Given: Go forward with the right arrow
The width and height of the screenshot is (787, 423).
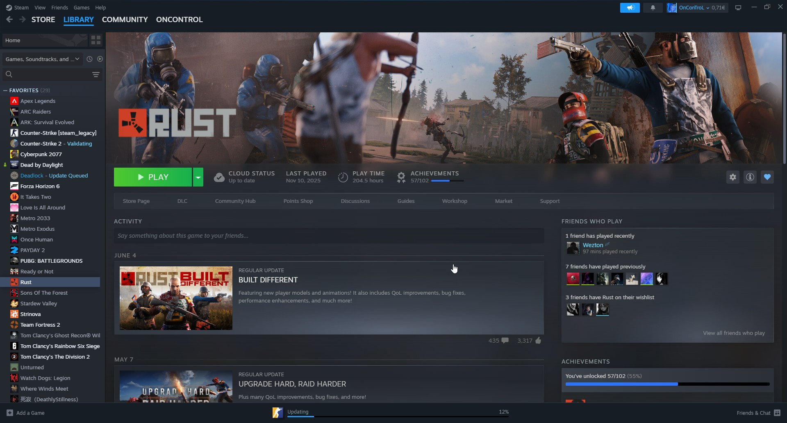Looking at the screenshot, I should click(23, 19).
